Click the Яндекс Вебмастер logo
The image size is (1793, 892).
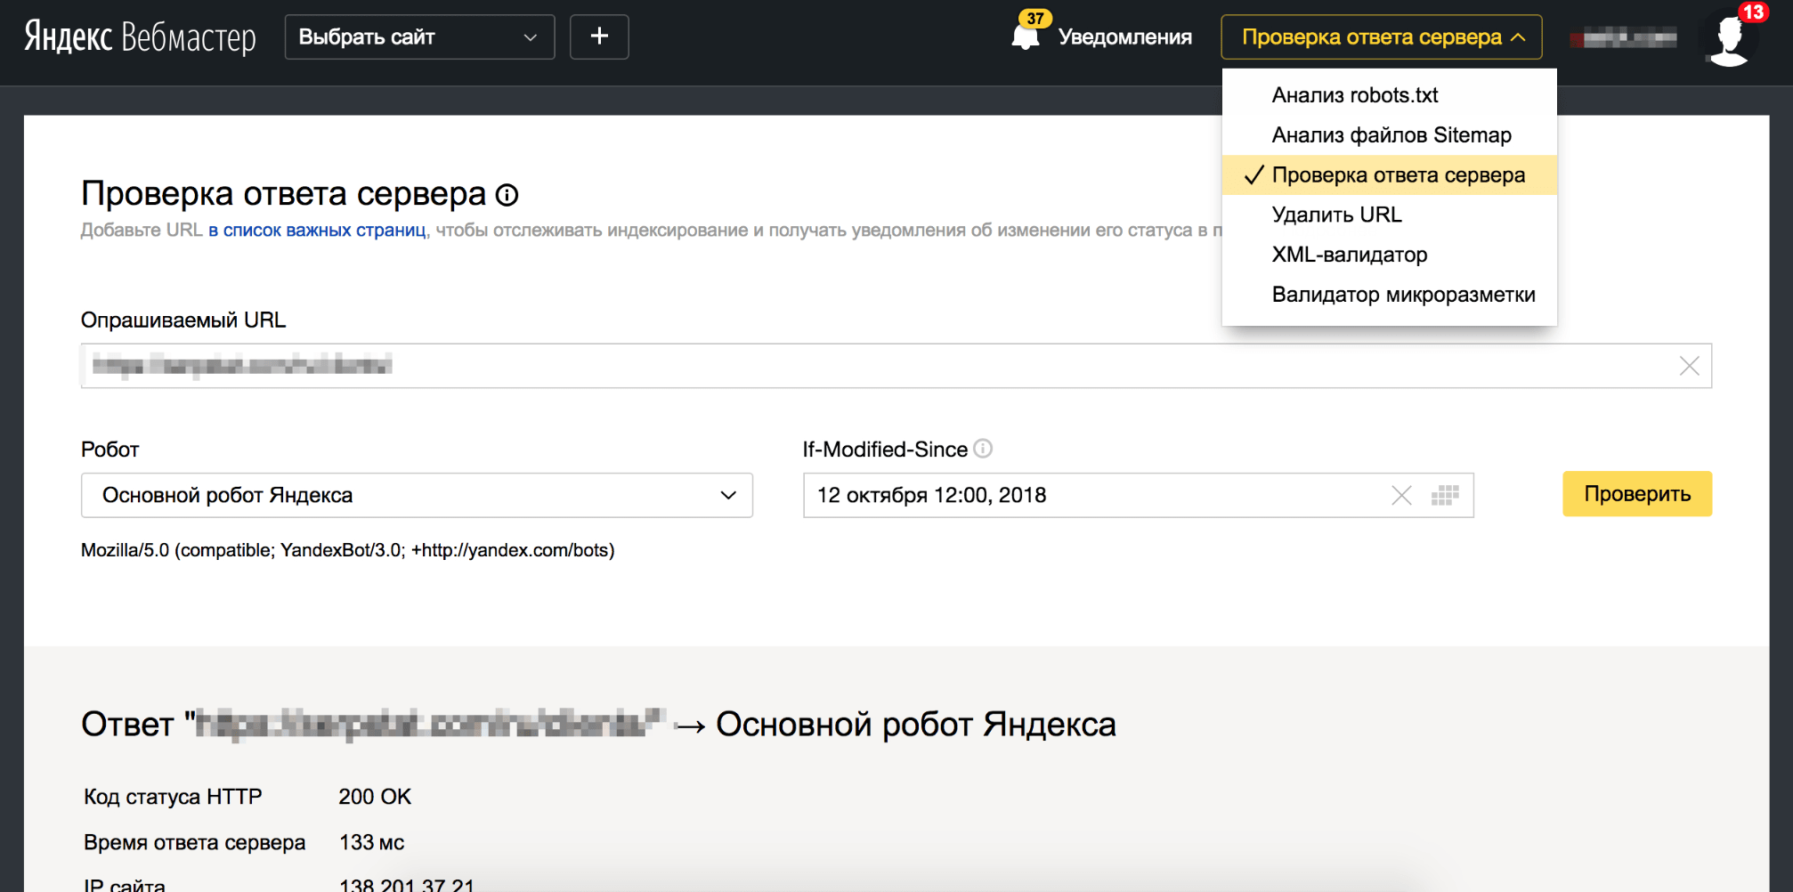(x=142, y=36)
